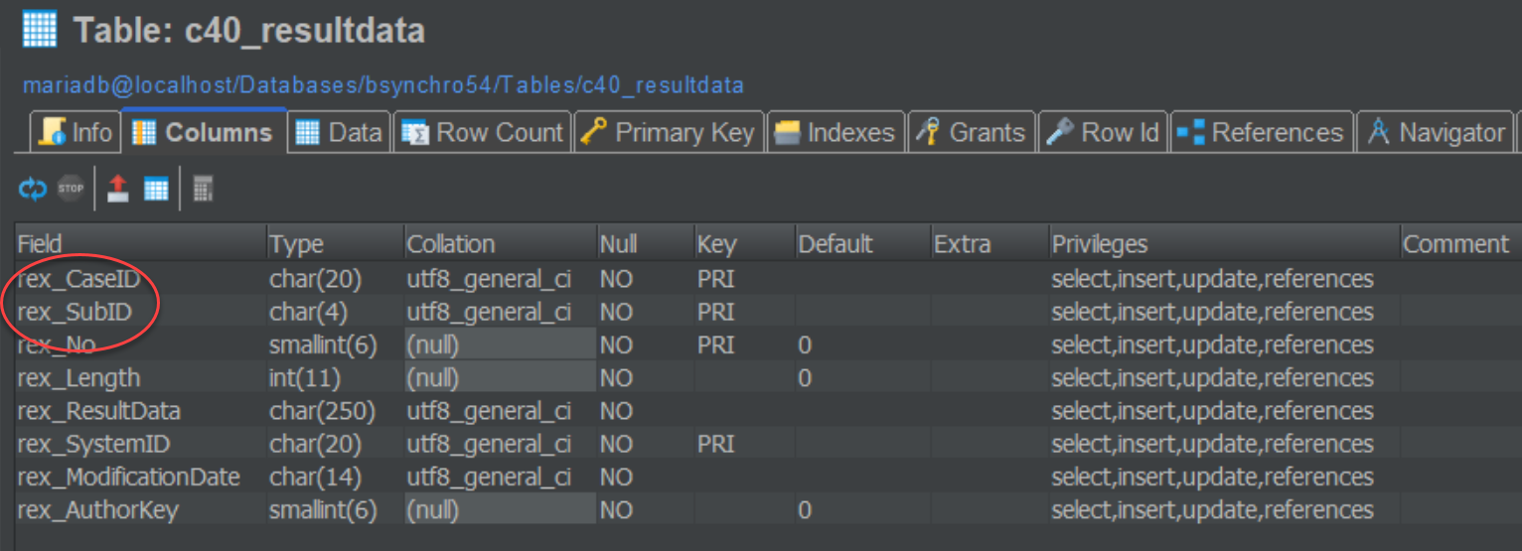
Task: Select the rex_No field cell
Action: point(140,344)
